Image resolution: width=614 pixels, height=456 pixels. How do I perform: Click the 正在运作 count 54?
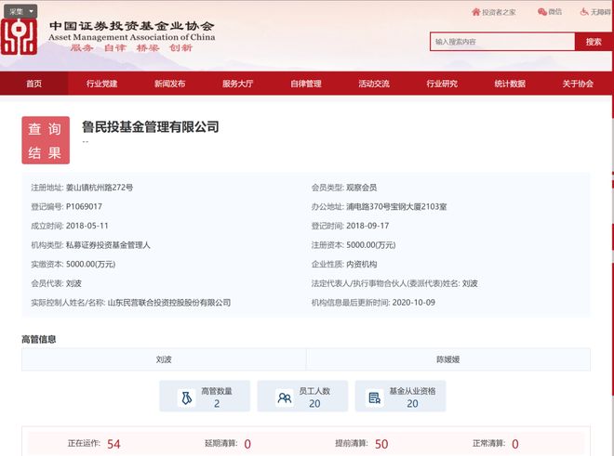(x=113, y=444)
